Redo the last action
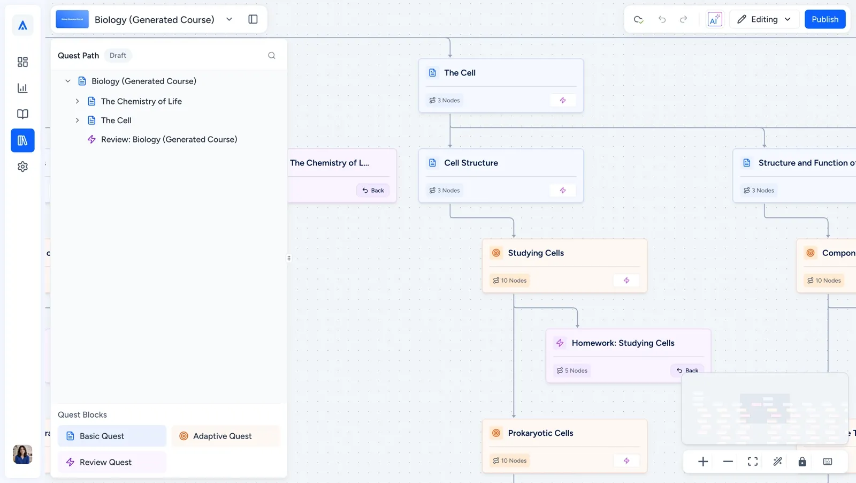The image size is (856, 483). coord(683,19)
